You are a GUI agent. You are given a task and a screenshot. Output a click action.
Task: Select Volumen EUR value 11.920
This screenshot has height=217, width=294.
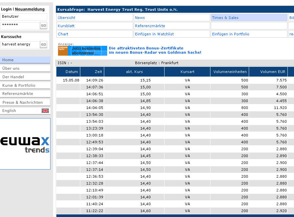pos(280,108)
